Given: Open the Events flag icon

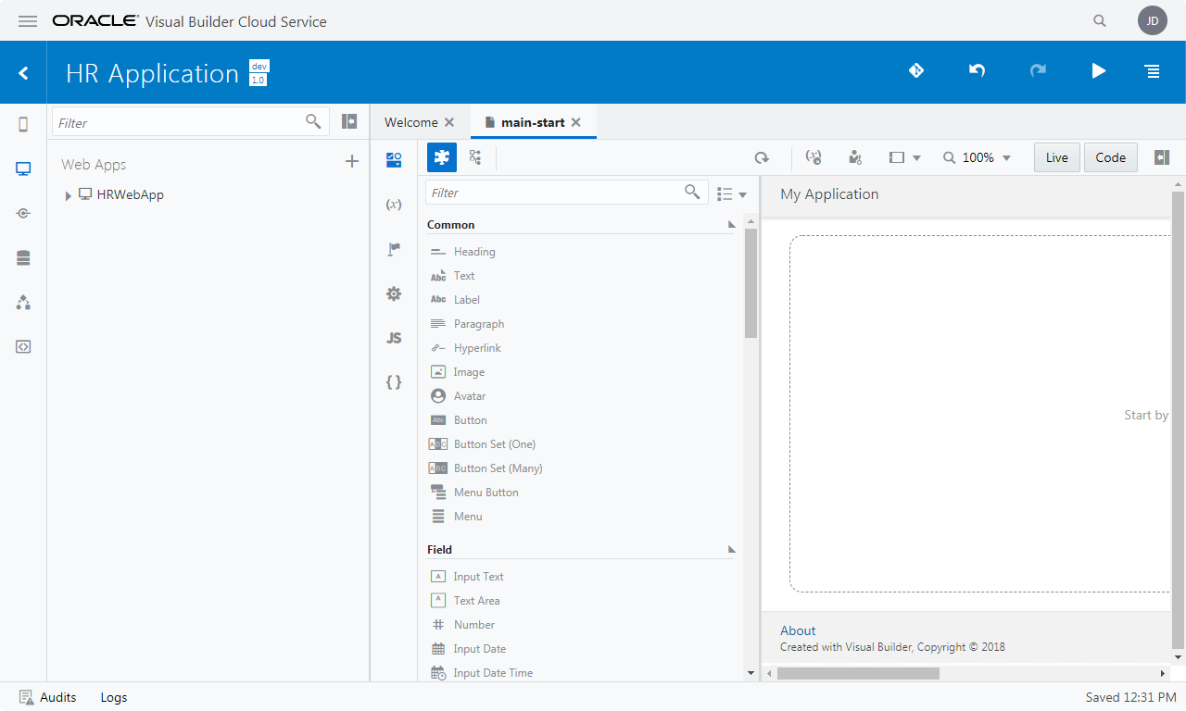Looking at the screenshot, I should 394,249.
